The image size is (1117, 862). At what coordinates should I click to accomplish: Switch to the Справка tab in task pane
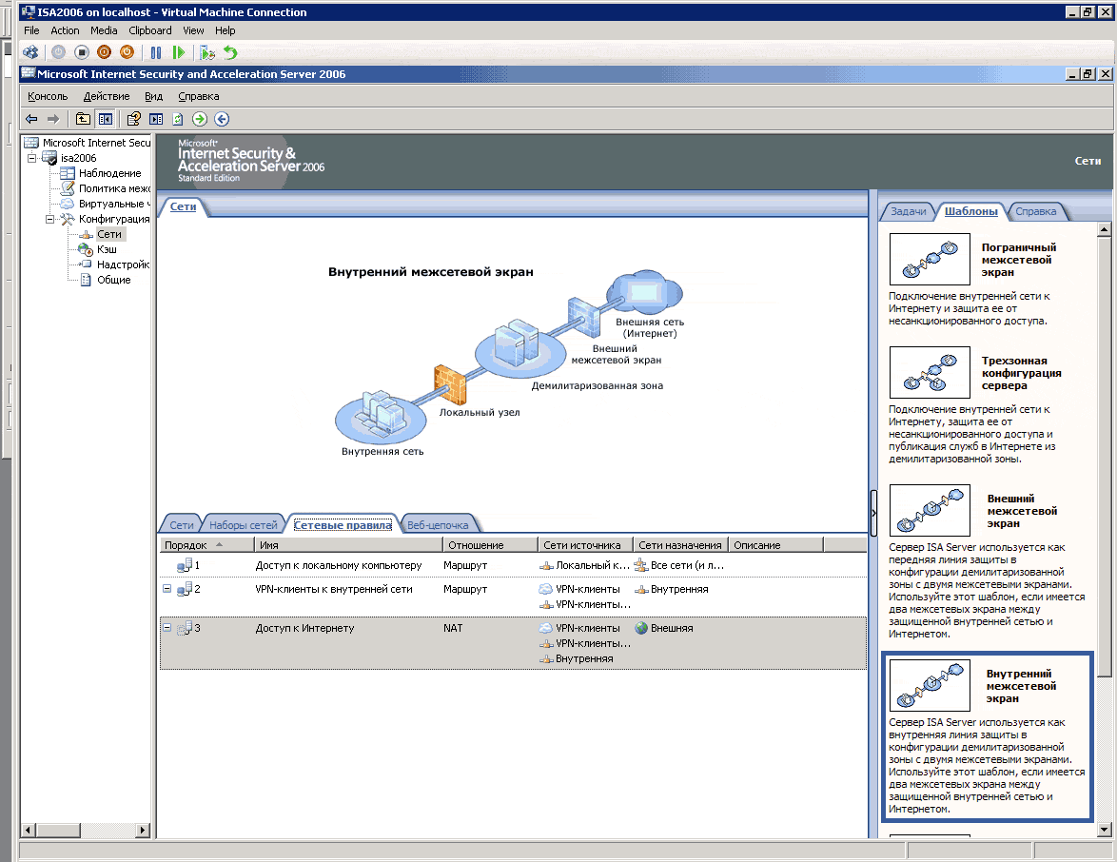pos(1036,211)
